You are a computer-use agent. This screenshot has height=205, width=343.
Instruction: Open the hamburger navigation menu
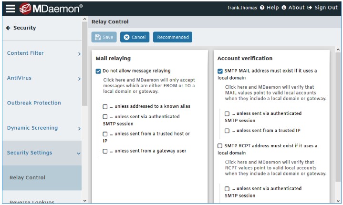[10, 9]
